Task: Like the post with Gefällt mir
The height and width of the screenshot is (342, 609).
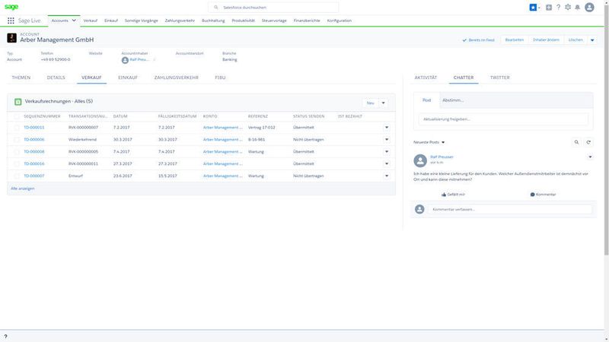Action: pyautogui.click(x=453, y=195)
